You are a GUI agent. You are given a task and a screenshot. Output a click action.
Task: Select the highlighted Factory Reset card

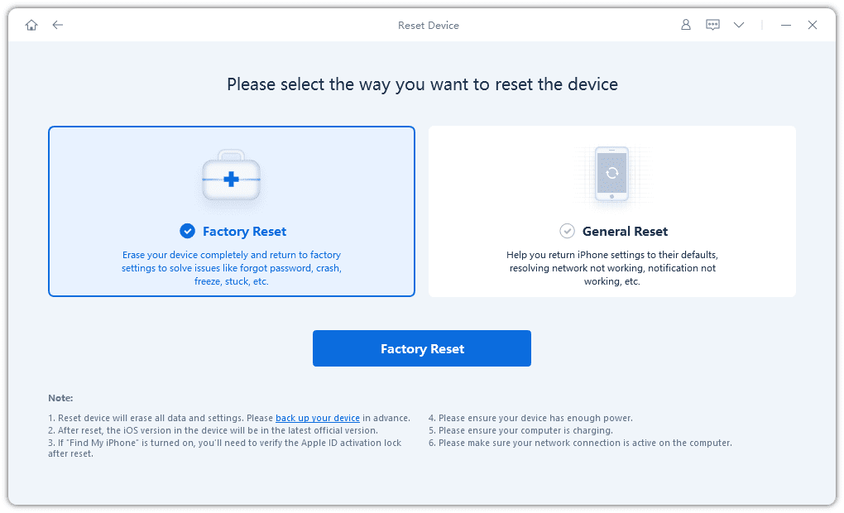[x=232, y=211]
